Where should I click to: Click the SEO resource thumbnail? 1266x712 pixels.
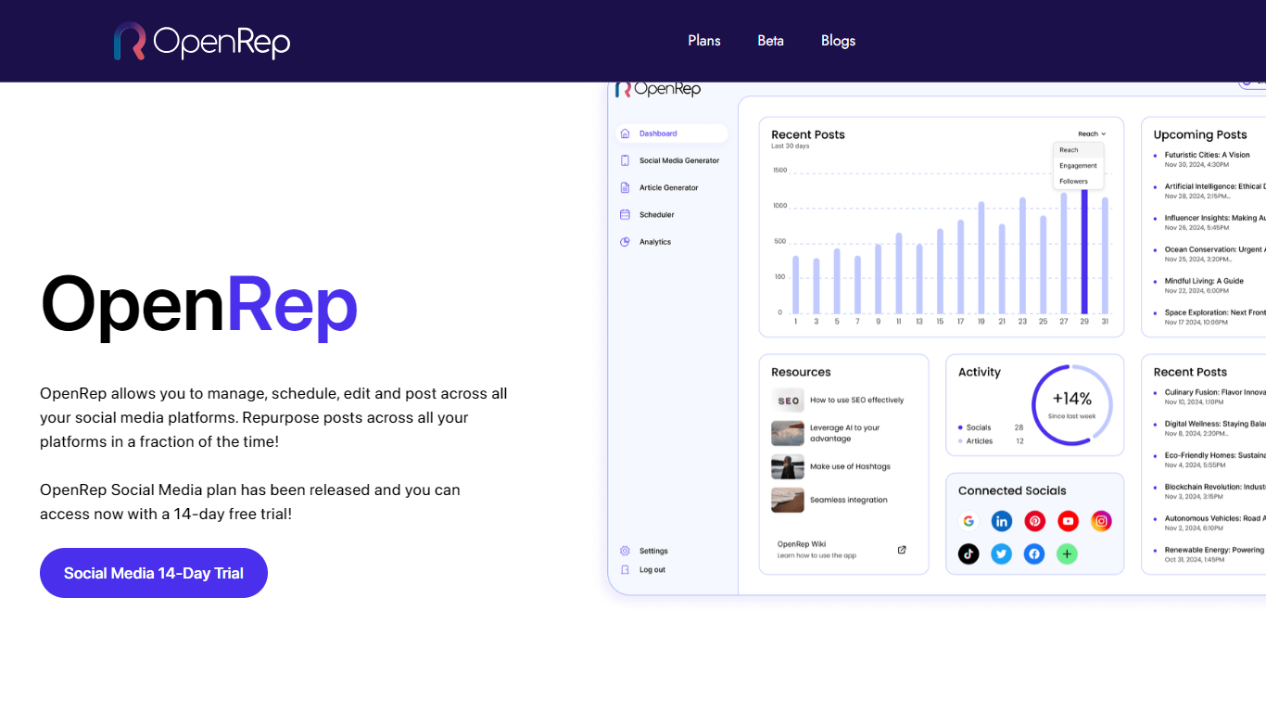[788, 400]
